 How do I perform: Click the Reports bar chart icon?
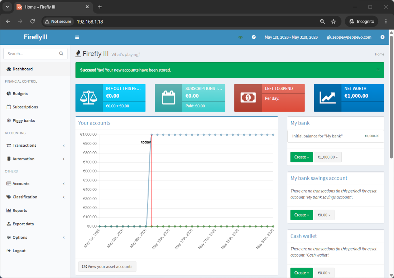[x=9, y=210]
